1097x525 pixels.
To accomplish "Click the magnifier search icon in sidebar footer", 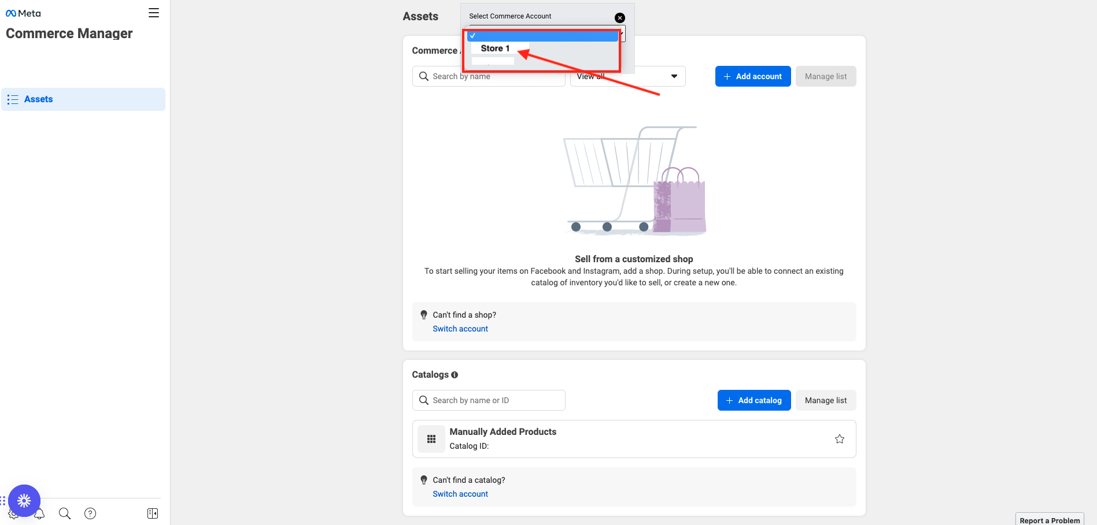I will click(65, 513).
